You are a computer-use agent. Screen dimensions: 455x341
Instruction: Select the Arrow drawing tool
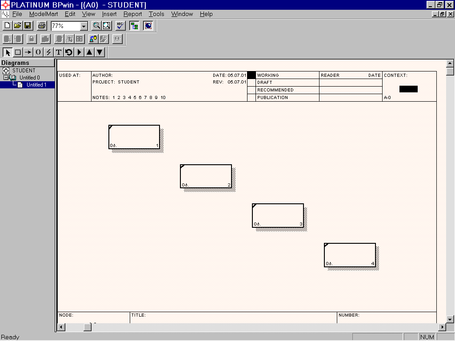(x=28, y=52)
